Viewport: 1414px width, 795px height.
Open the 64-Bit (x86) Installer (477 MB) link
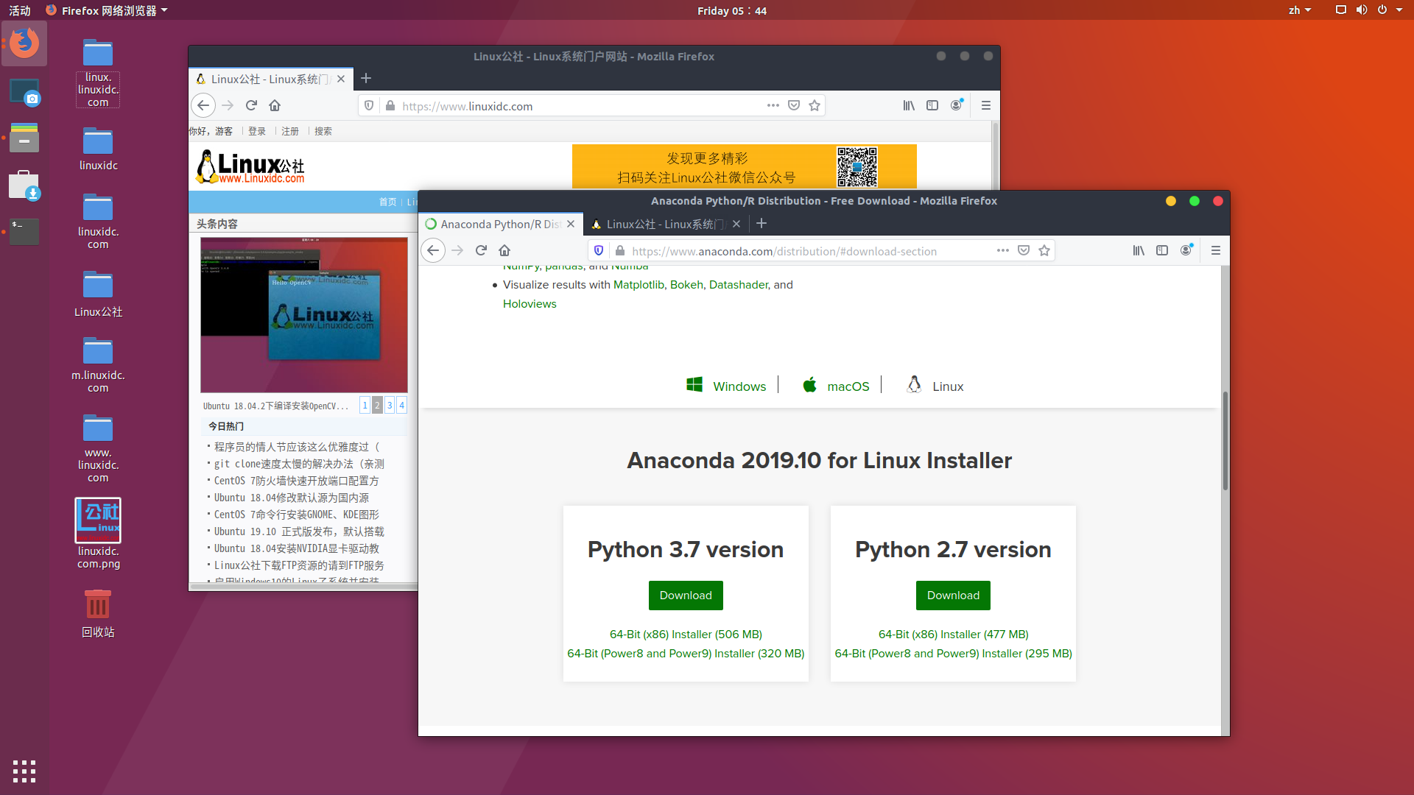(x=952, y=634)
